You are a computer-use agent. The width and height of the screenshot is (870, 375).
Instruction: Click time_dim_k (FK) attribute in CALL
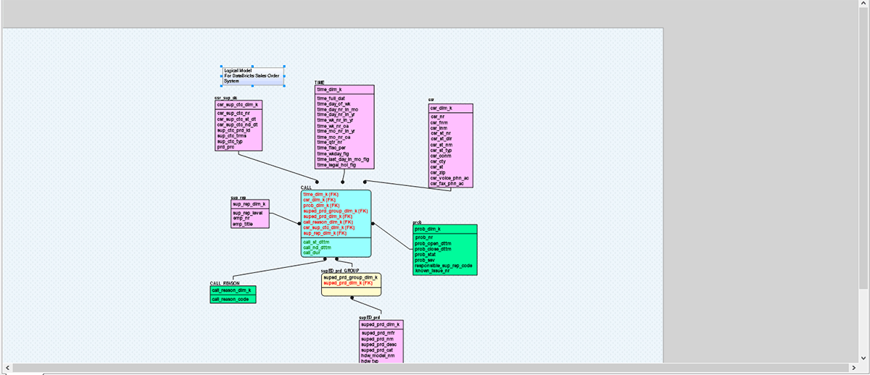[x=320, y=194]
